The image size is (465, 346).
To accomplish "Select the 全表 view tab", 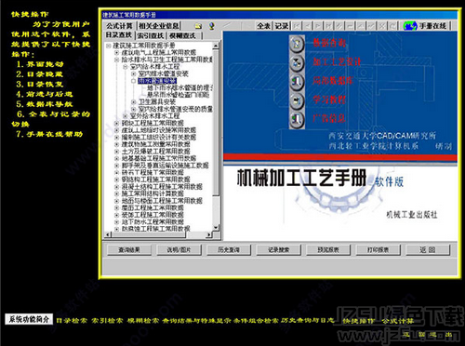I will [x=263, y=26].
